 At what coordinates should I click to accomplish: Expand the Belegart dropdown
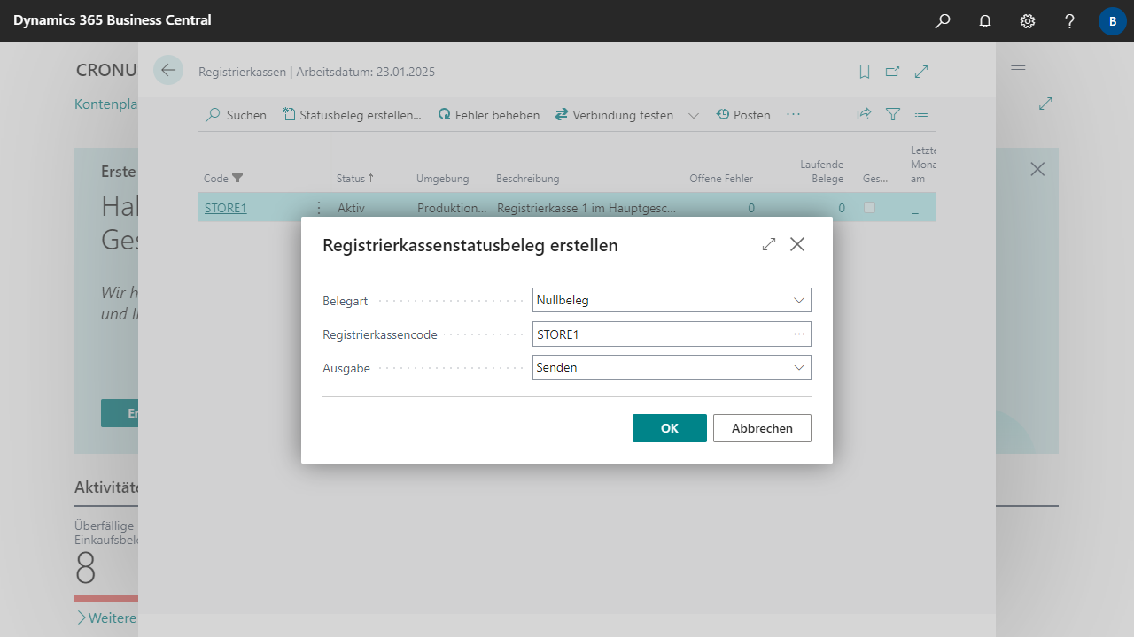pyautogui.click(x=799, y=300)
